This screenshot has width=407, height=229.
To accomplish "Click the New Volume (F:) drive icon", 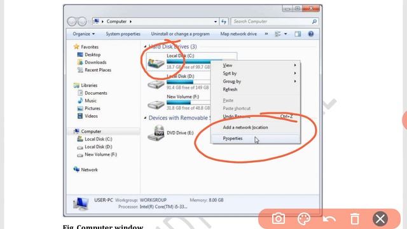I will (156, 104).
